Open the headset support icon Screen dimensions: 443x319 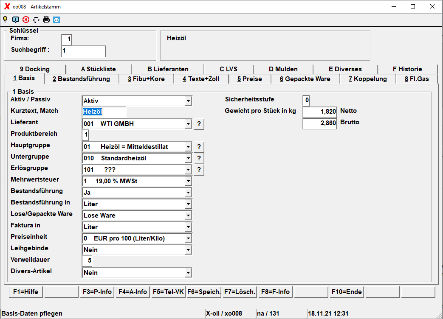point(36,20)
